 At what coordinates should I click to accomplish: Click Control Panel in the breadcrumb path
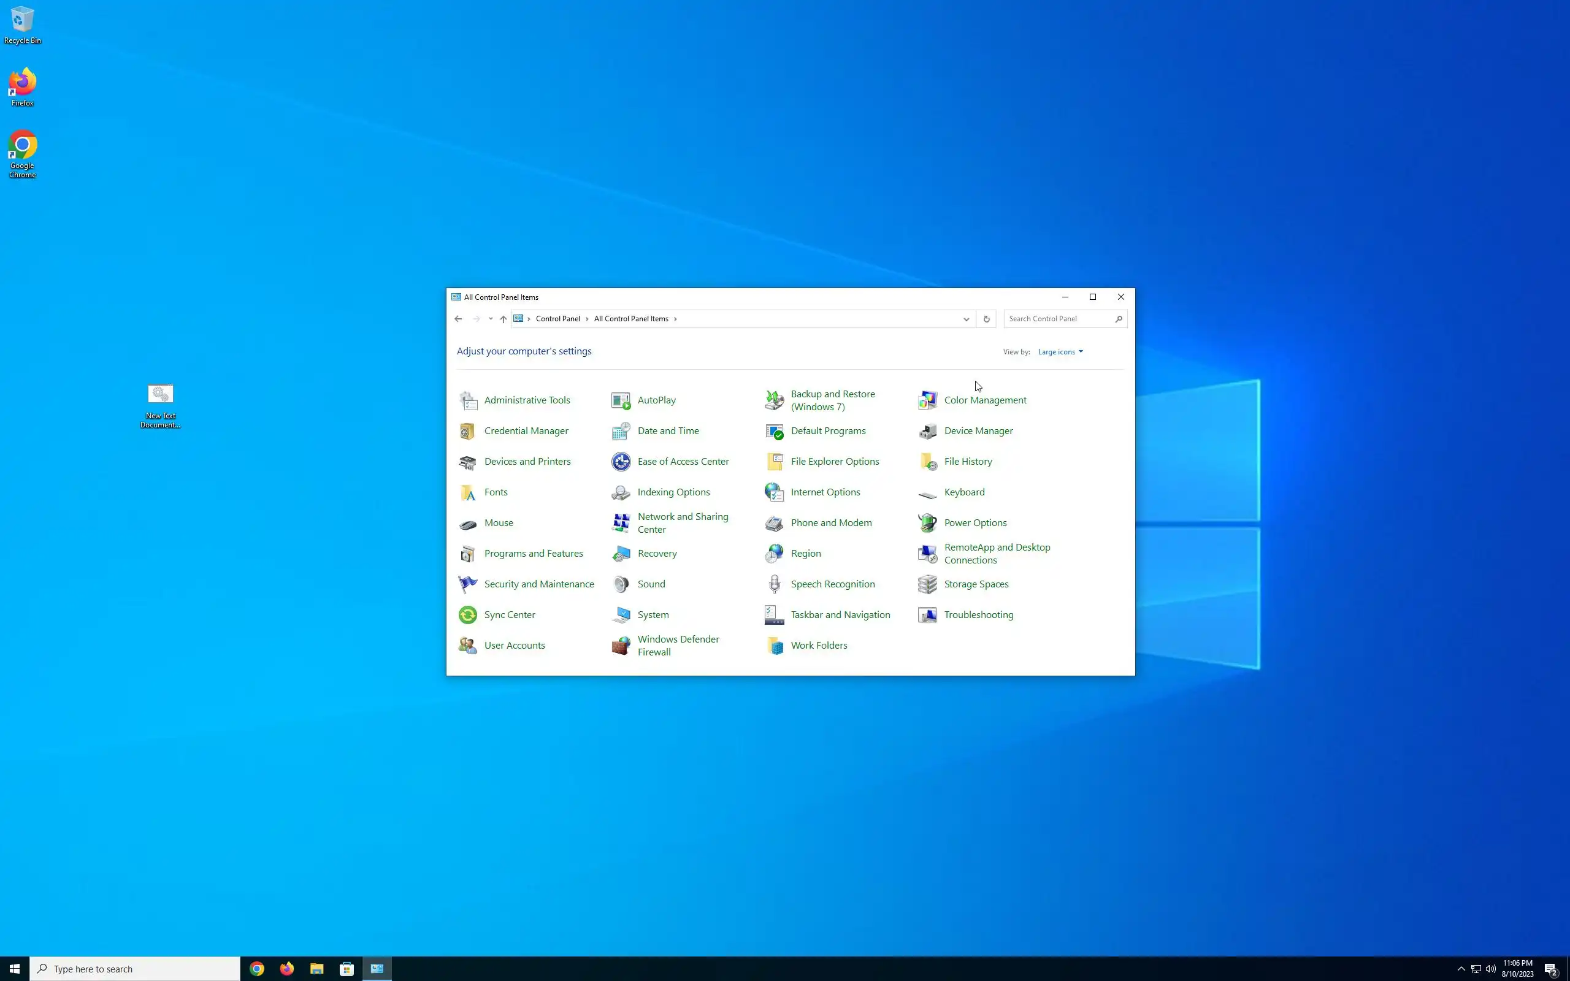point(557,319)
